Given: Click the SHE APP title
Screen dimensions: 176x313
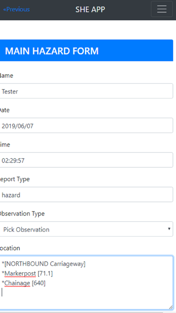Looking at the screenshot, I should pyautogui.click(x=90, y=9).
